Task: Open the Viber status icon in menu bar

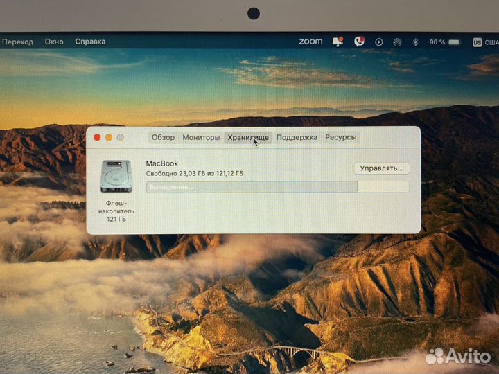Action: pos(359,42)
